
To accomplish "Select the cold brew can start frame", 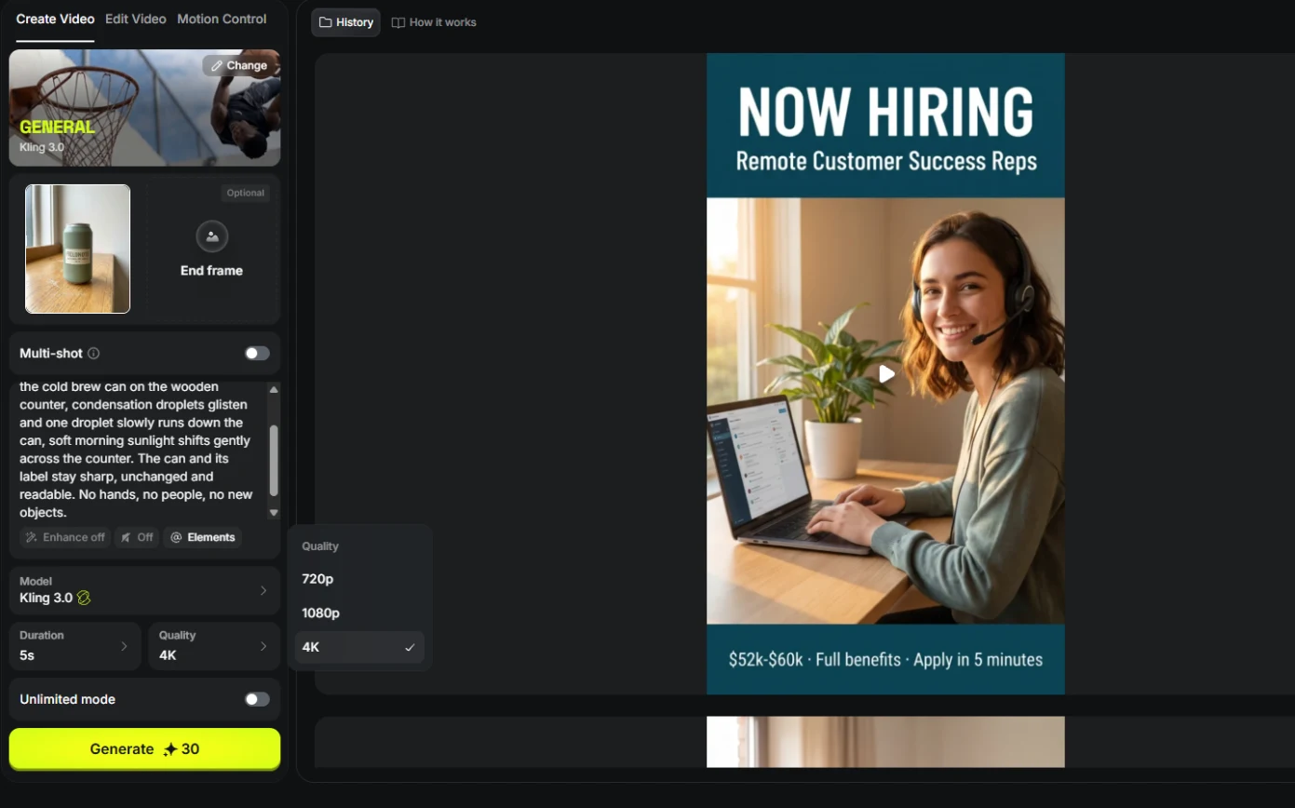I will coord(78,249).
